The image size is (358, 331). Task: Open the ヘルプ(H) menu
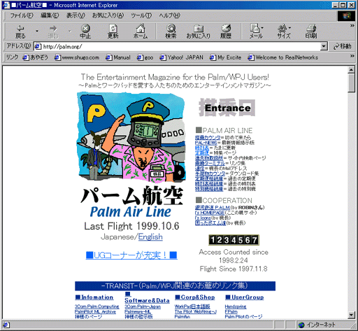pos(169,15)
